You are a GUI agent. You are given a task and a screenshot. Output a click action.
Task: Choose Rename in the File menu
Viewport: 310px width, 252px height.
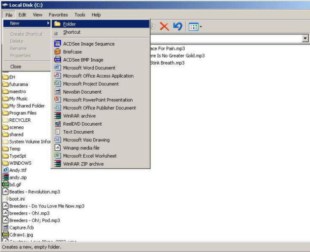(x=27, y=48)
